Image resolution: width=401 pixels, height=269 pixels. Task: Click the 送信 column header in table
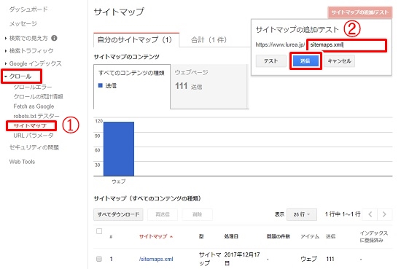click(330, 236)
